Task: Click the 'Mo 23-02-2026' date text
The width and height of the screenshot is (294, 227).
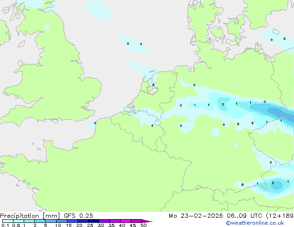Action: 196,216
